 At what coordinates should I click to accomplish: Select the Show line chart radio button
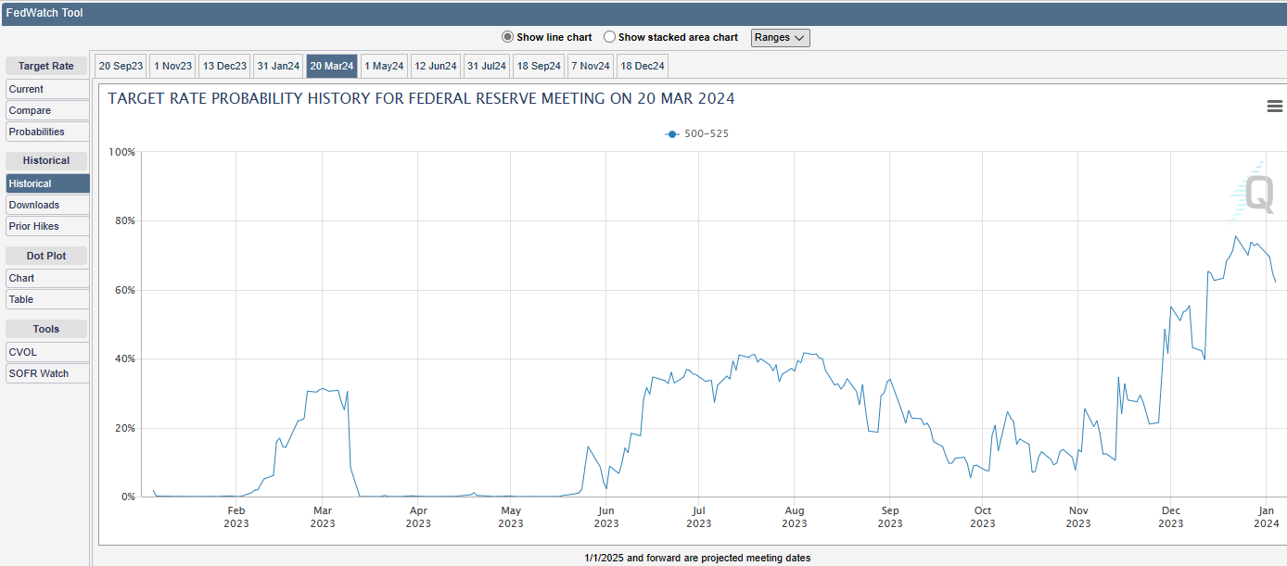[507, 37]
